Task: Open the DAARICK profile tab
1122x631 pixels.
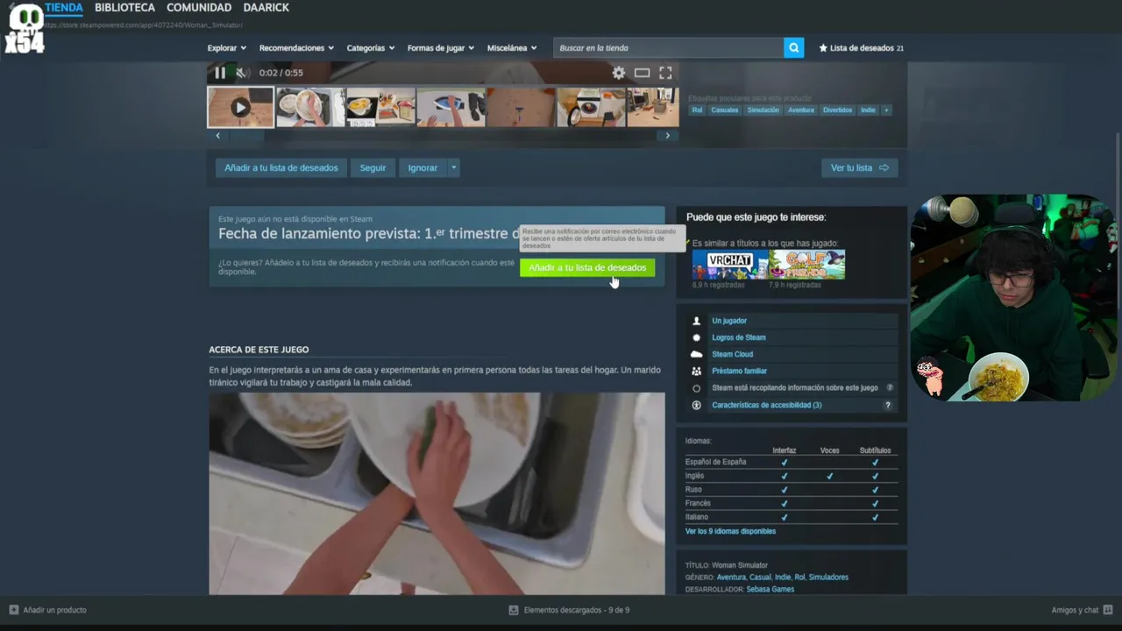Action: (266, 8)
